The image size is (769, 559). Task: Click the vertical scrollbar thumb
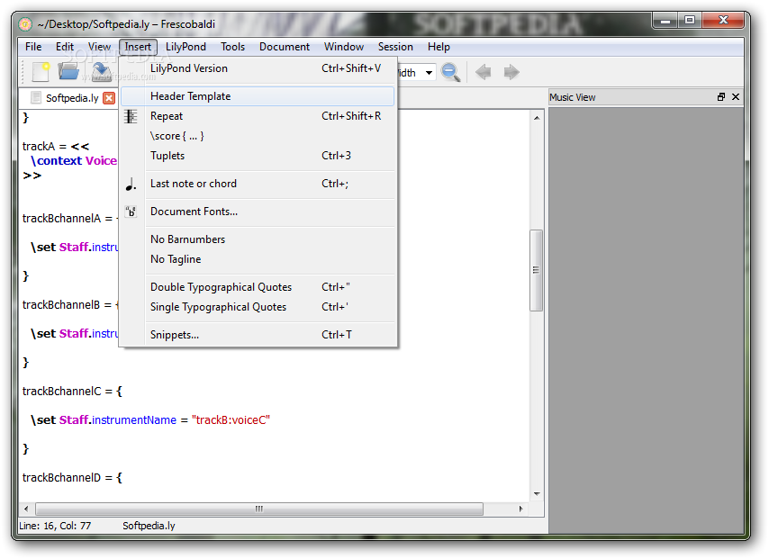[x=536, y=270]
